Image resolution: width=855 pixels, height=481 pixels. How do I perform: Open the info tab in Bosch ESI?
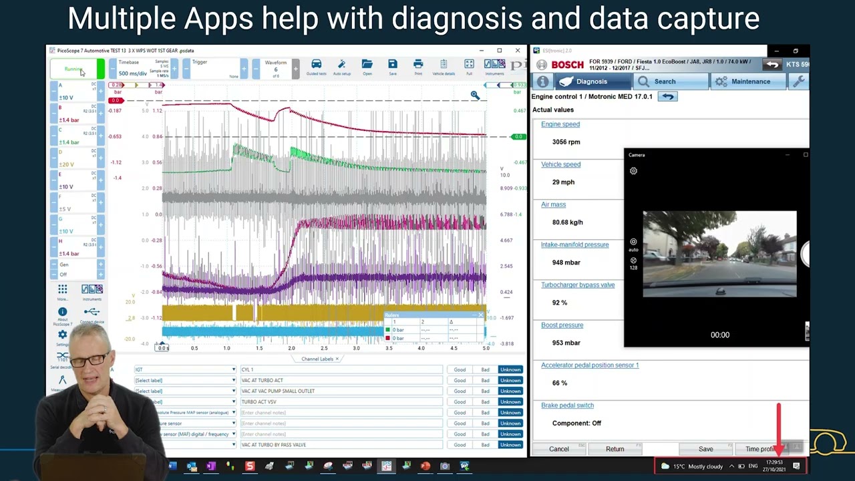pyautogui.click(x=542, y=82)
